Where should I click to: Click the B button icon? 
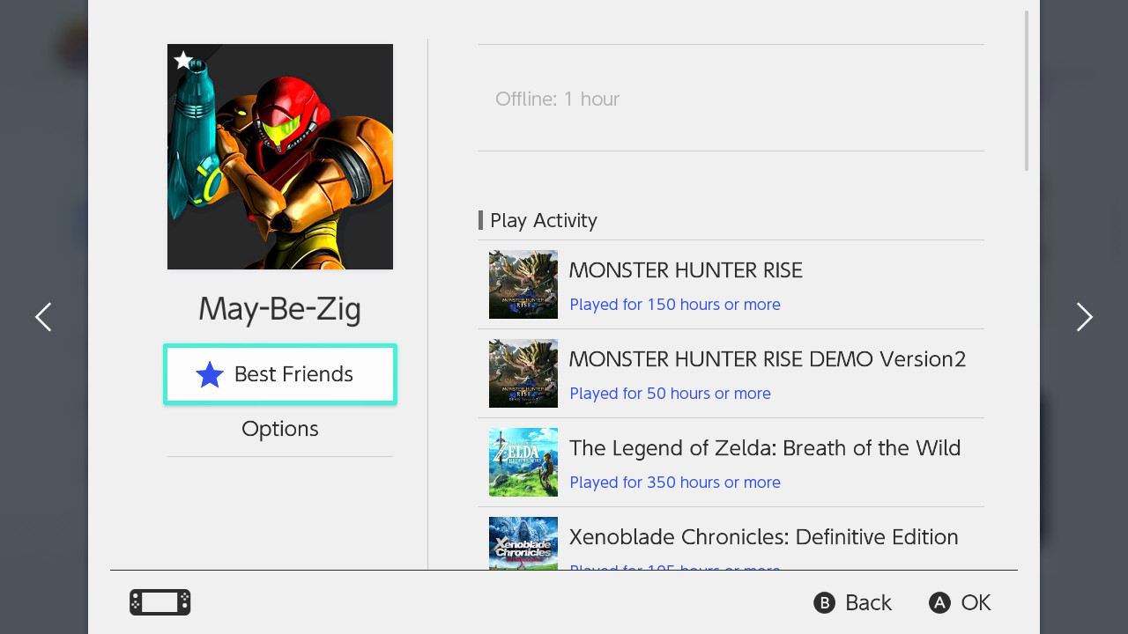824,602
